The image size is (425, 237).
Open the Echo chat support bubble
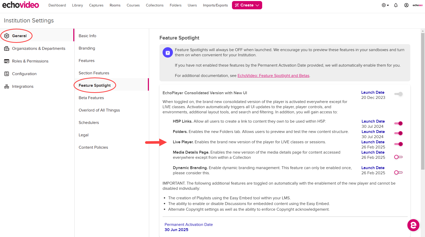[413, 225]
